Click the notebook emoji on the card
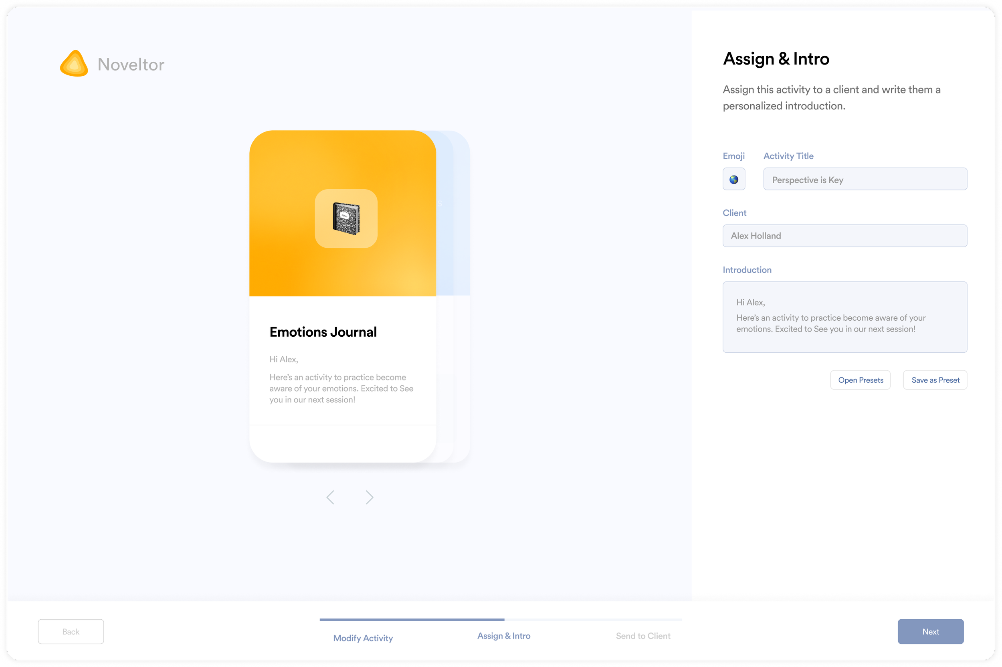 [346, 218]
